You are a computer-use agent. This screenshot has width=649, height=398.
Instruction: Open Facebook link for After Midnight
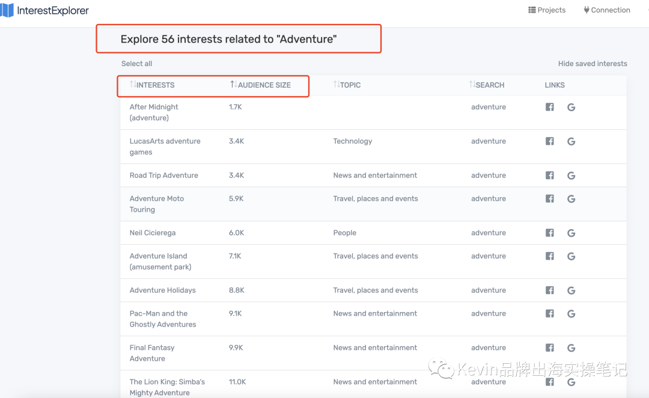[x=549, y=107]
